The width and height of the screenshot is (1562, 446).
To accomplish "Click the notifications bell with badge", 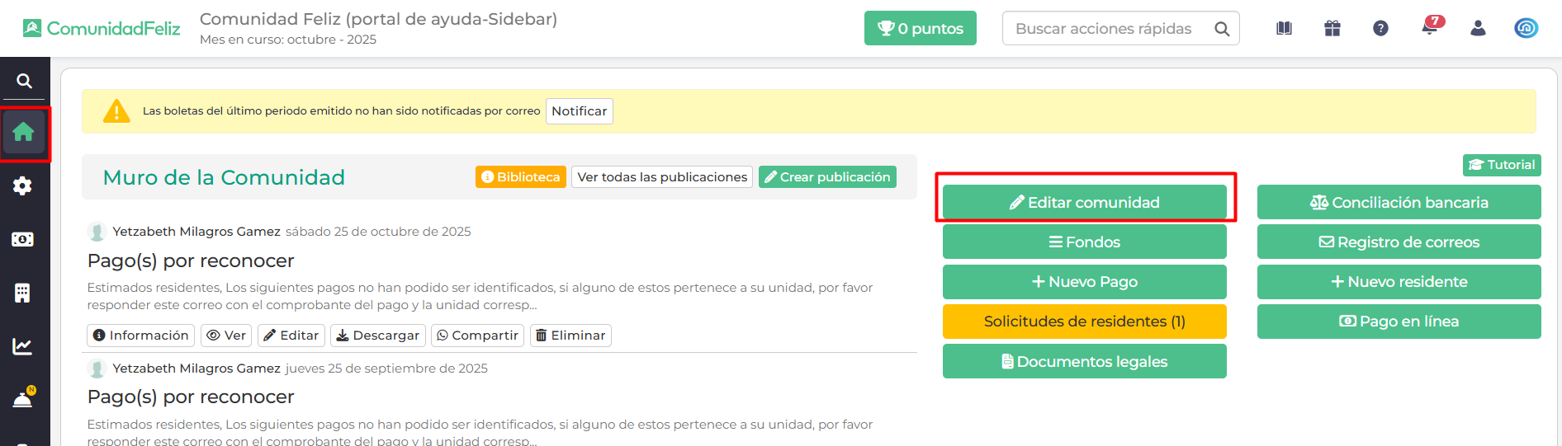I will tap(1430, 28).
